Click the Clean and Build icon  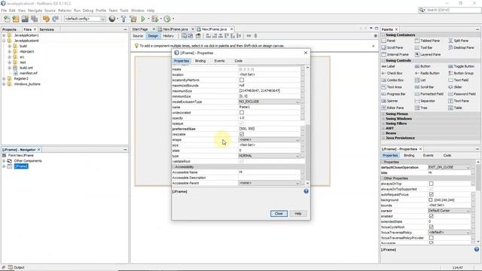click(133, 19)
